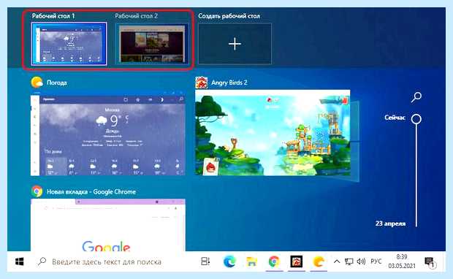Image resolution: width=453 pixels, height=279 pixels.
Task: Click the РУС input language indicator
Action: pos(376,261)
